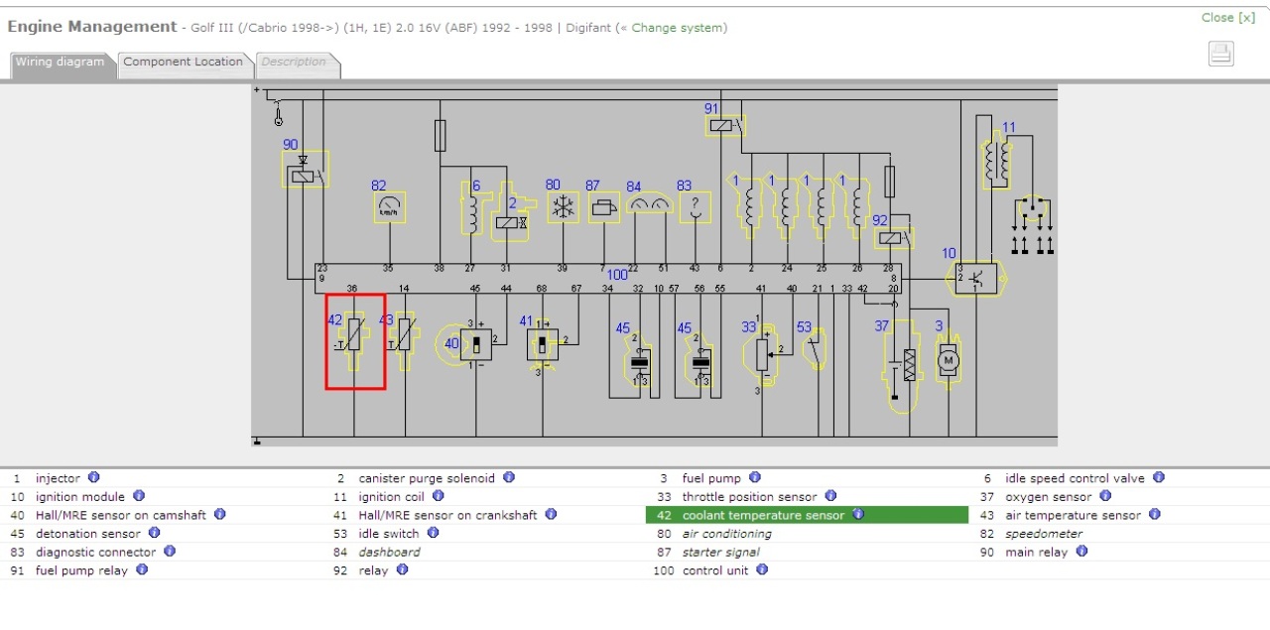Select coolant temperature sensor in legend
This screenshot has width=1270, height=630.
(x=763, y=515)
